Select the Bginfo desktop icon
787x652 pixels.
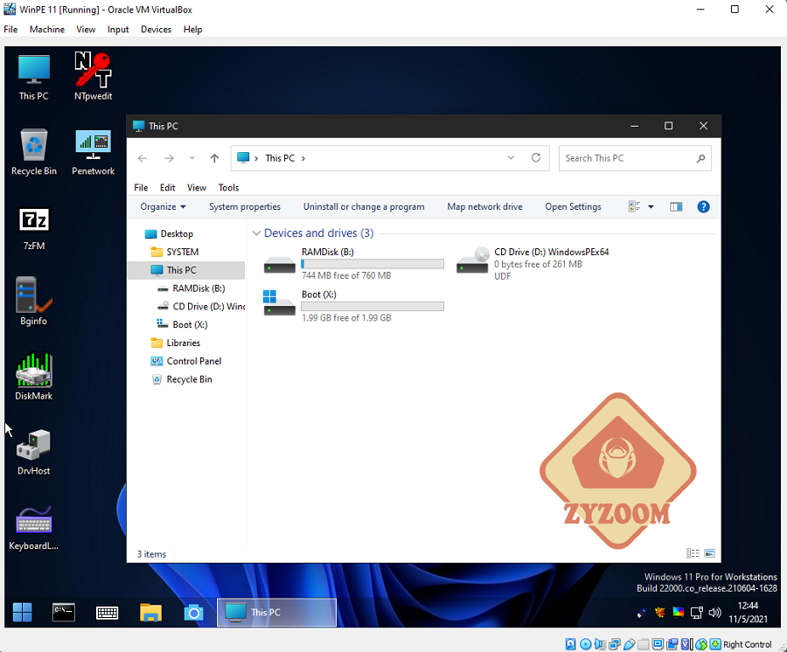[33, 301]
